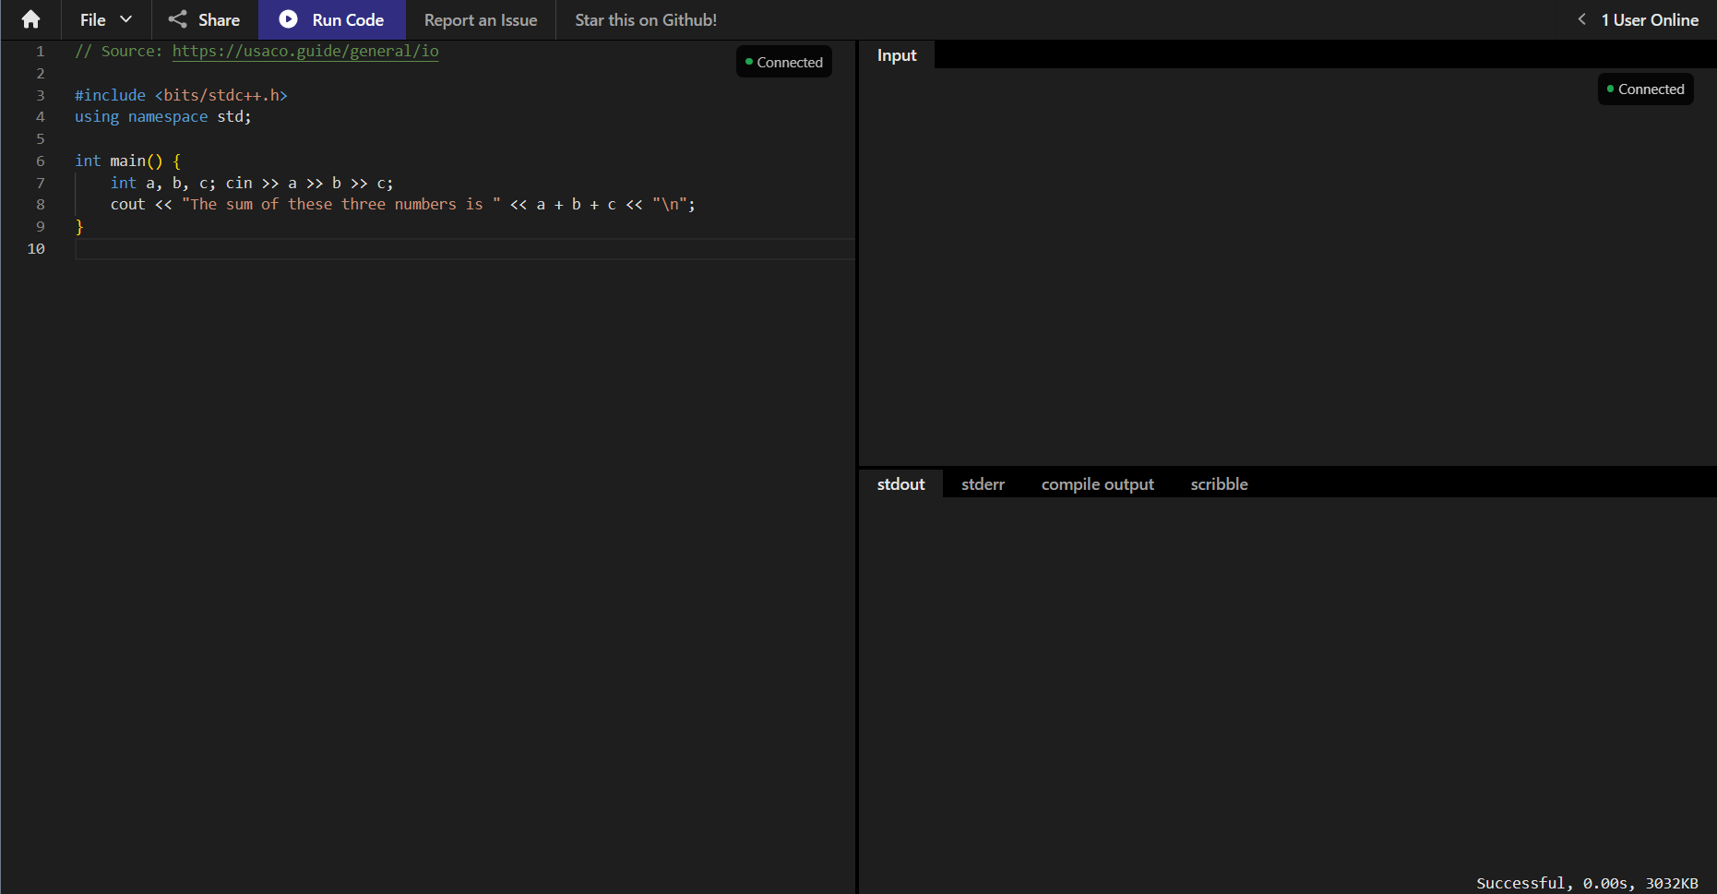This screenshot has height=894, width=1717.
Task: Switch to the stdout tab
Action: click(x=900, y=483)
